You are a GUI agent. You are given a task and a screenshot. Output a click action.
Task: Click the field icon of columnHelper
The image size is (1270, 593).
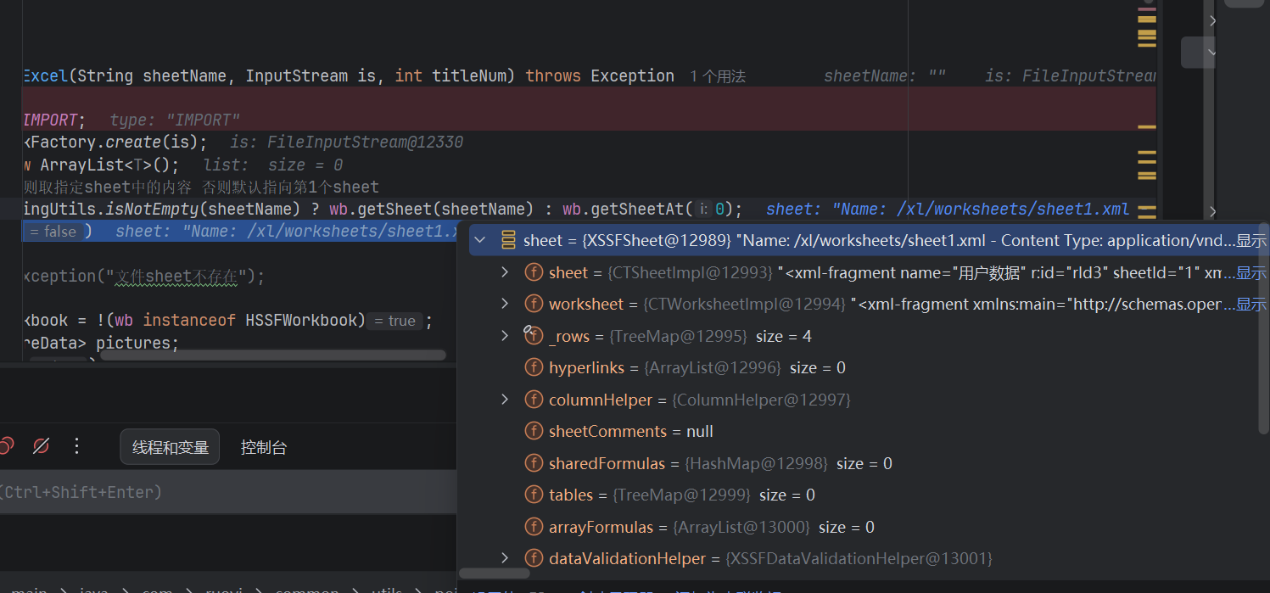click(534, 400)
